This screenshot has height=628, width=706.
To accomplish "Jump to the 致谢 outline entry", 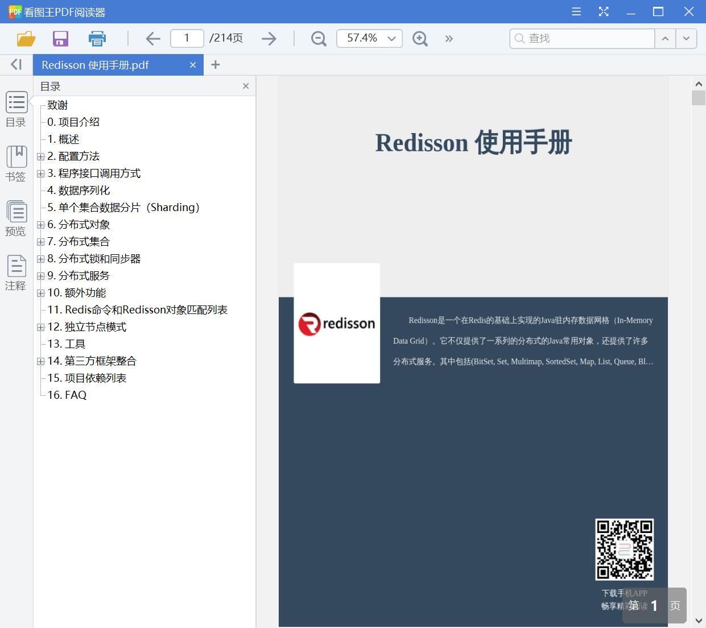I will [57, 105].
